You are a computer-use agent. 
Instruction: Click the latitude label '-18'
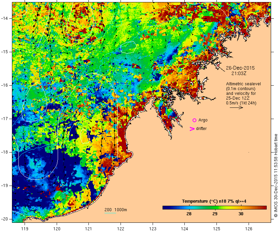pyautogui.click(x=4, y=152)
